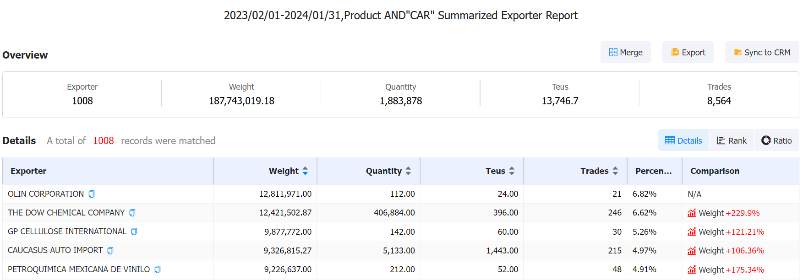Open weight comparison chart for GP Cellulose
Screen dimensions: 803x280
pyautogui.click(x=692, y=232)
